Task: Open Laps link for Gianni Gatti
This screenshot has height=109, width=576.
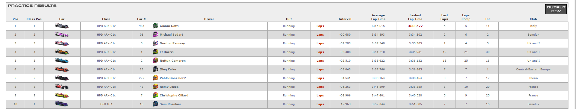Action: point(320,26)
